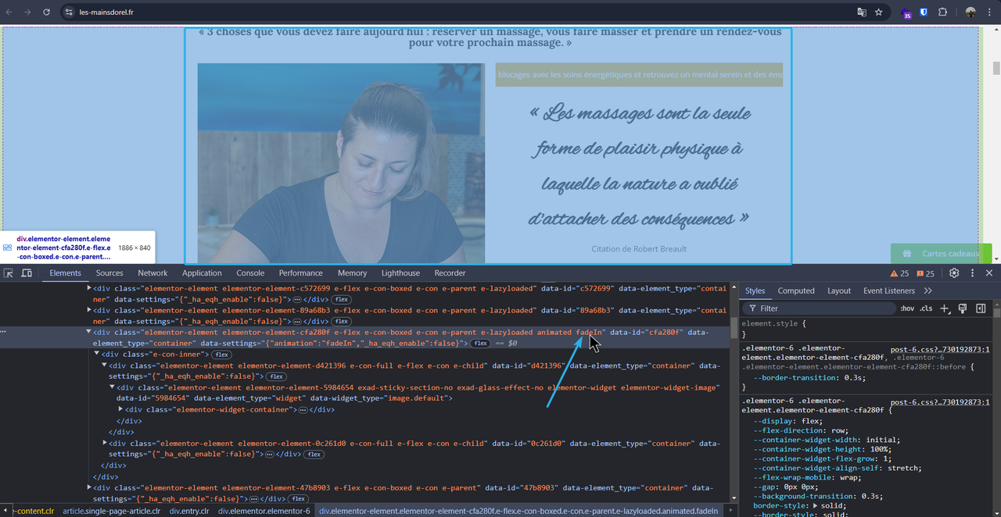Viewport: 1001px width, 517px height.
Task: Click the translate page icon
Action: coord(862,12)
